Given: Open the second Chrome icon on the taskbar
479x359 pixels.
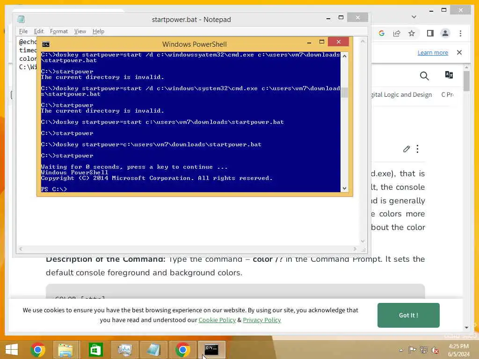Looking at the screenshot, I should pyautogui.click(x=182, y=350).
